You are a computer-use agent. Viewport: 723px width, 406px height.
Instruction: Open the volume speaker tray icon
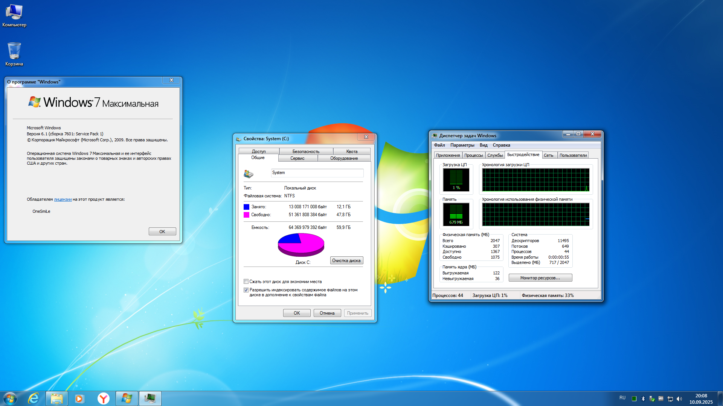coord(679,398)
